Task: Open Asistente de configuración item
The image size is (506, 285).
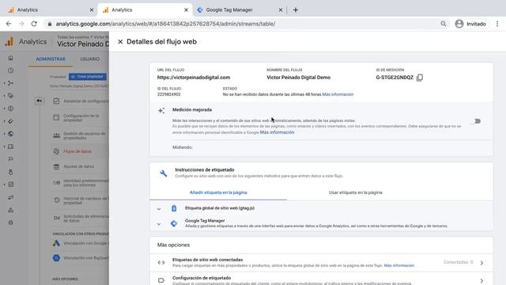Action: [x=81, y=101]
